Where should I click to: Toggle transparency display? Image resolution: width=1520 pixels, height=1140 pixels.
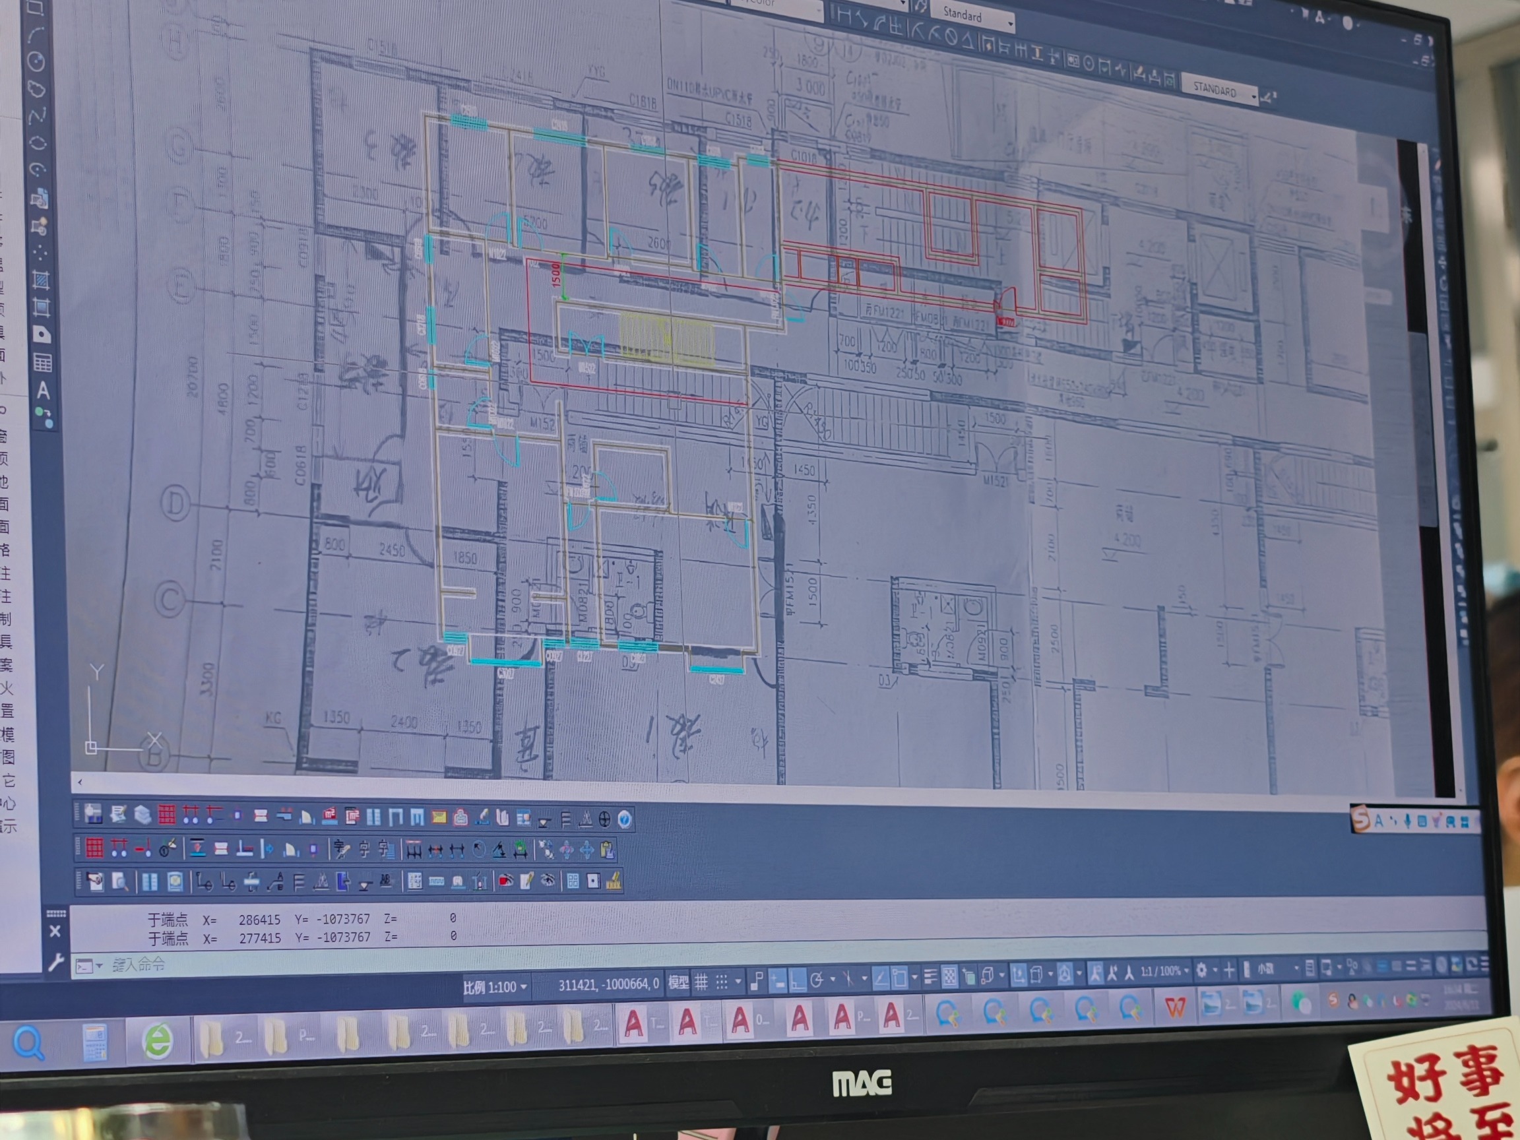tap(949, 976)
